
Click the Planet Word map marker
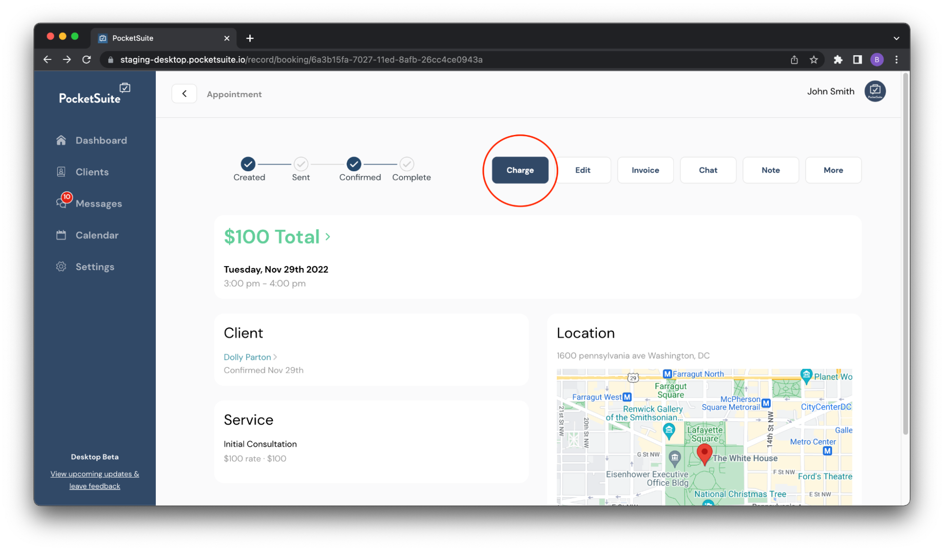(806, 376)
